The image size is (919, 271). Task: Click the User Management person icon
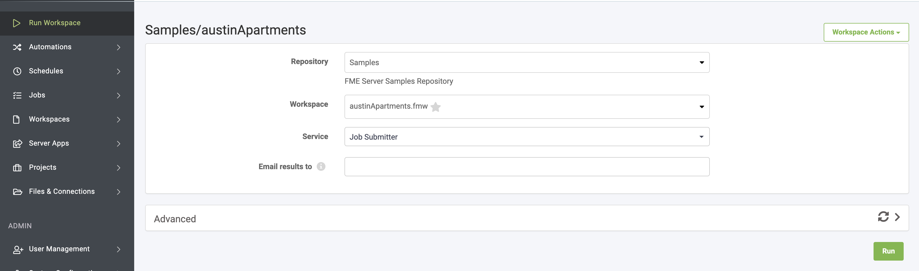[x=18, y=250]
